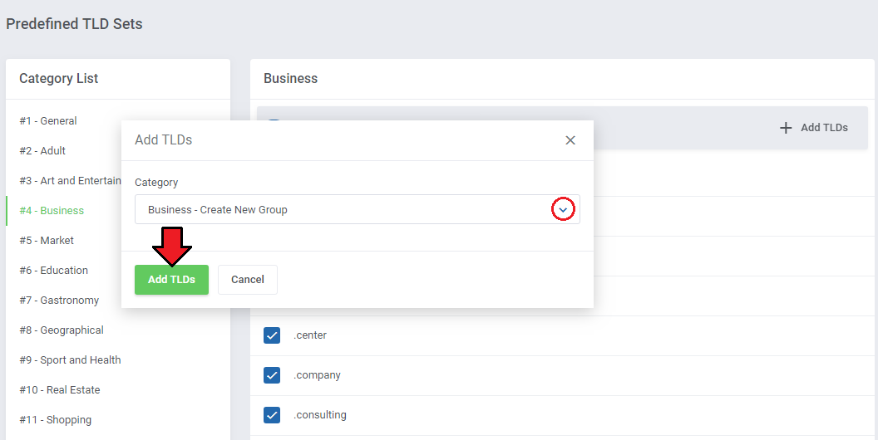Viewport: 878px width, 440px height.
Task: Click the plus icon beside Add TLDs
Action: point(786,128)
